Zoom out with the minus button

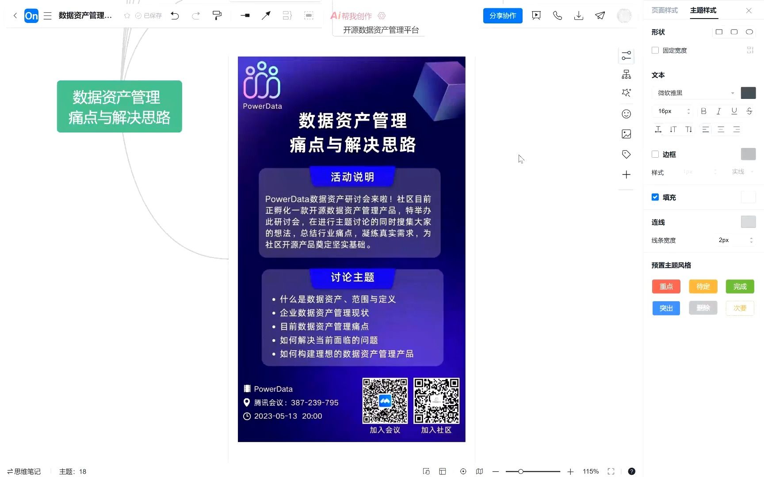496,471
